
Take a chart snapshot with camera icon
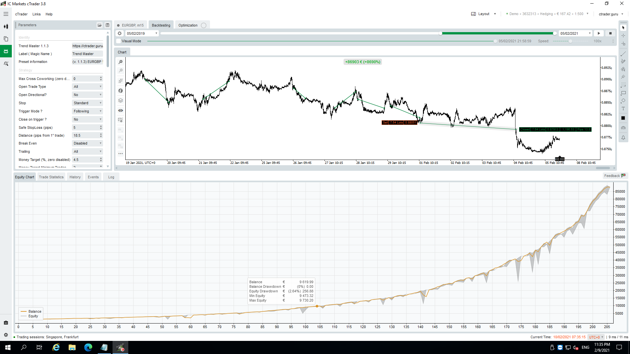point(623,128)
